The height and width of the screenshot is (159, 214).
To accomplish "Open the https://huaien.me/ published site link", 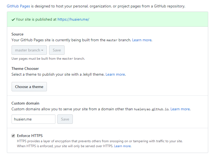I will 73,20.
